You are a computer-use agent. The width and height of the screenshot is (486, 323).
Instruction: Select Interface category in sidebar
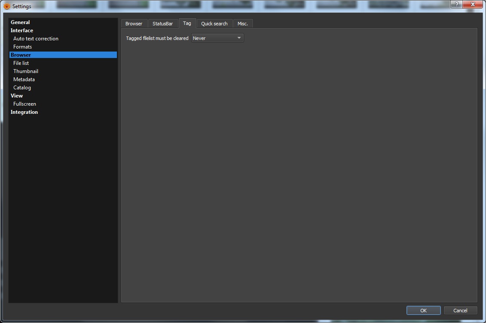[x=21, y=30]
